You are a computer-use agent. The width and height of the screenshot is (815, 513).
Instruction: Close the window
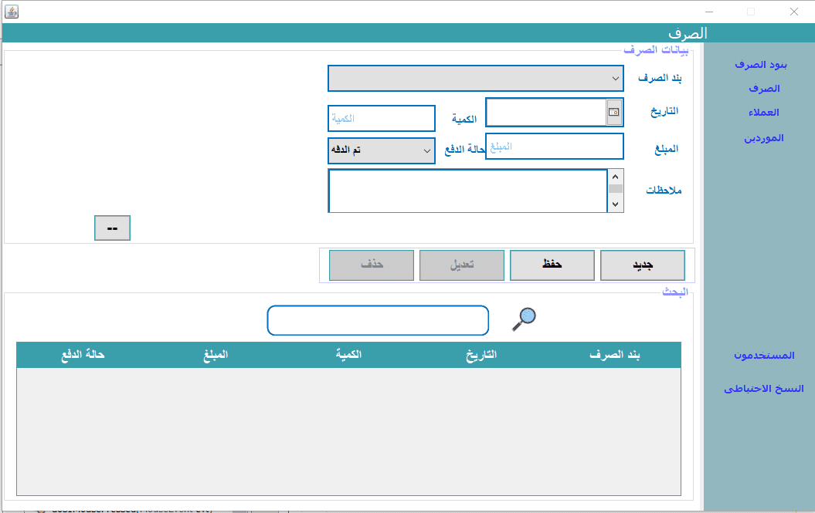point(793,12)
